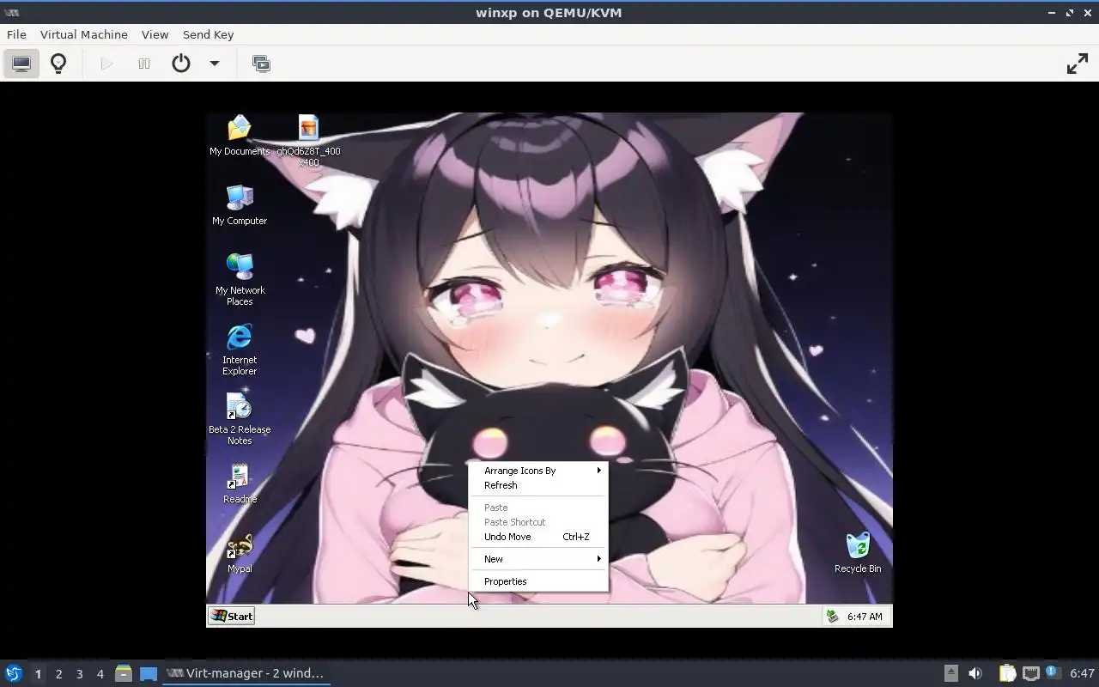This screenshot has height=687, width=1099.
Task: Select My Computer desktop icon
Action: pos(240,205)
